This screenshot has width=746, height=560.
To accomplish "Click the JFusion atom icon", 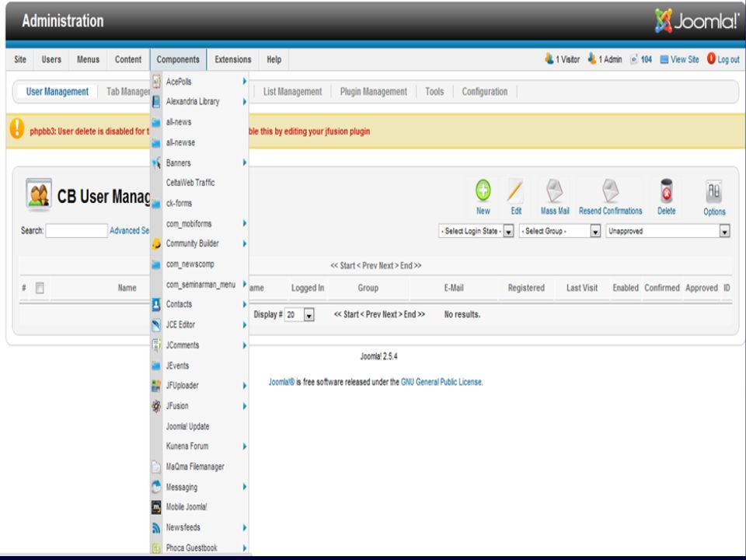I will tap(156, 406).
